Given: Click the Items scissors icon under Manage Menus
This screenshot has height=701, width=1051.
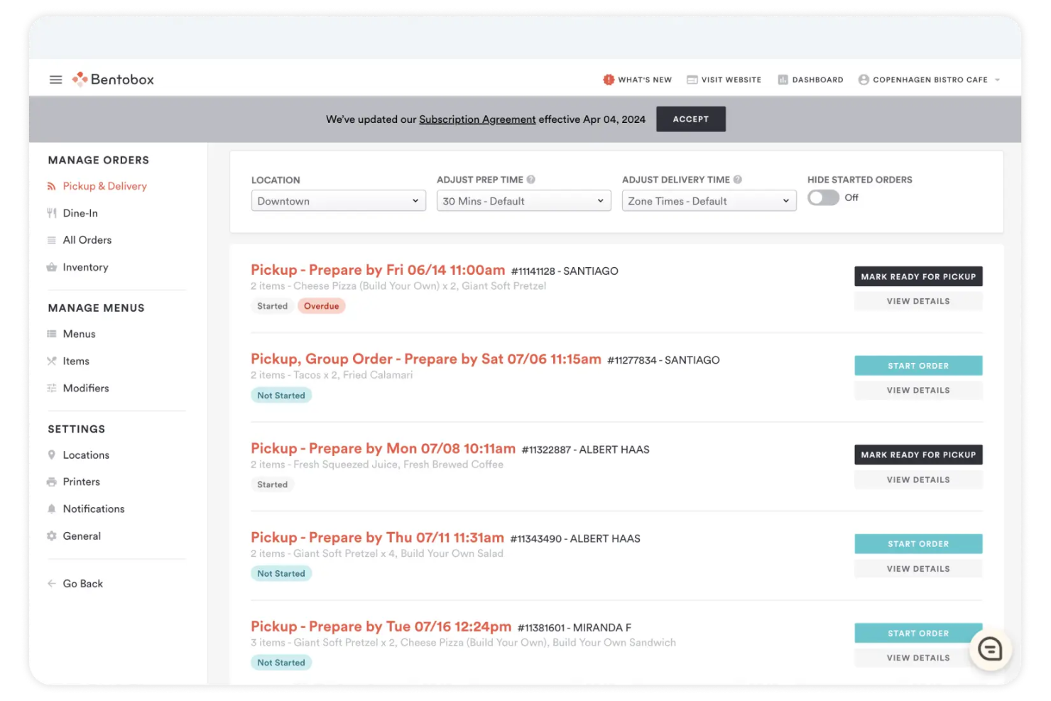Looking at the screenshot, I should point(51,361).
